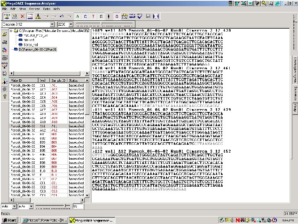Open the Help menu

[57, 9]
